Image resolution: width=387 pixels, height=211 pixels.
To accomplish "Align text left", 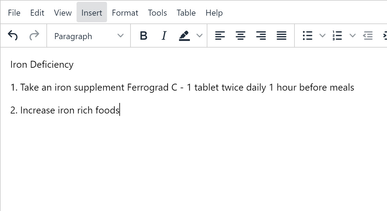I will (x=220, y=36).
